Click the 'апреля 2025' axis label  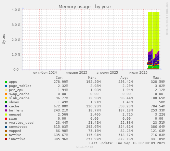point(107,73)
